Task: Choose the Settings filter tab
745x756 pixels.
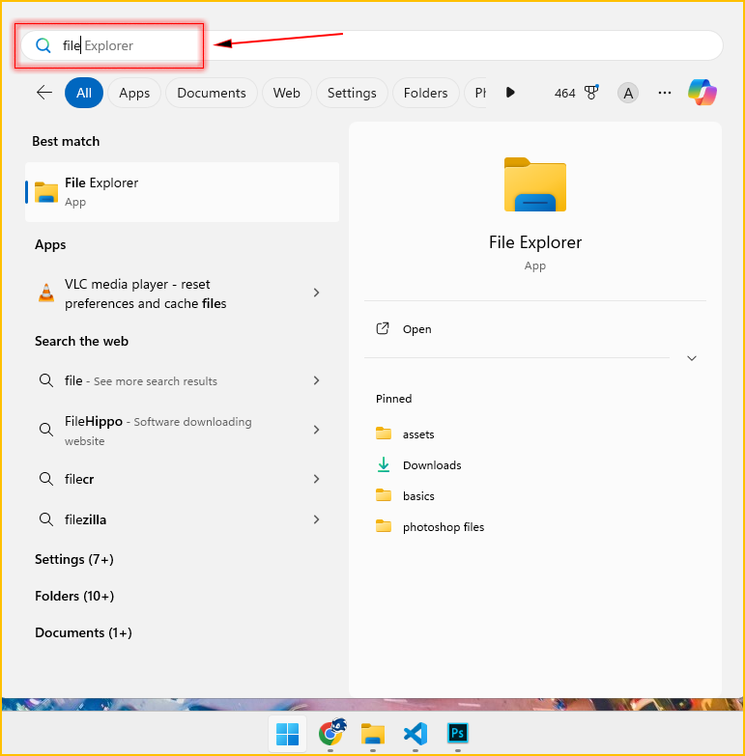Action: (352, 93)
